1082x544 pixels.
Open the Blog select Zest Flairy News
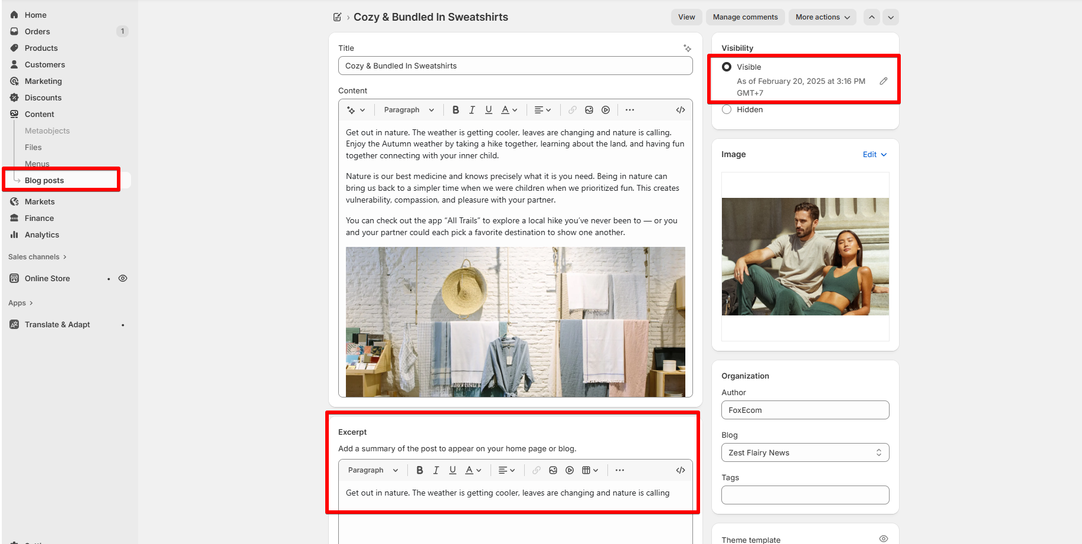click(x=805, y=452)
